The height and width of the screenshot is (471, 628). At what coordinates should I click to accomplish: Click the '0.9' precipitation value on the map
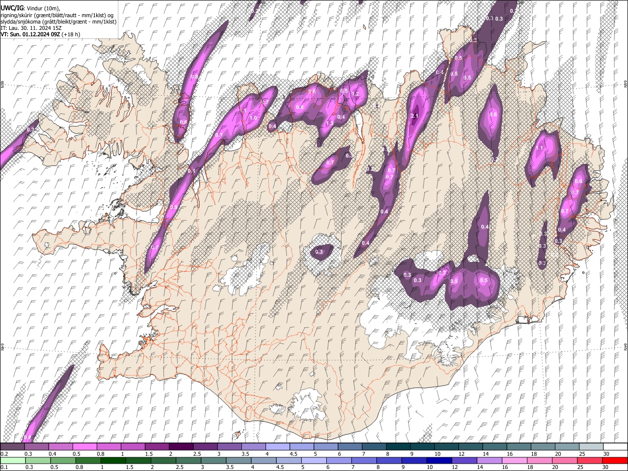174,208
